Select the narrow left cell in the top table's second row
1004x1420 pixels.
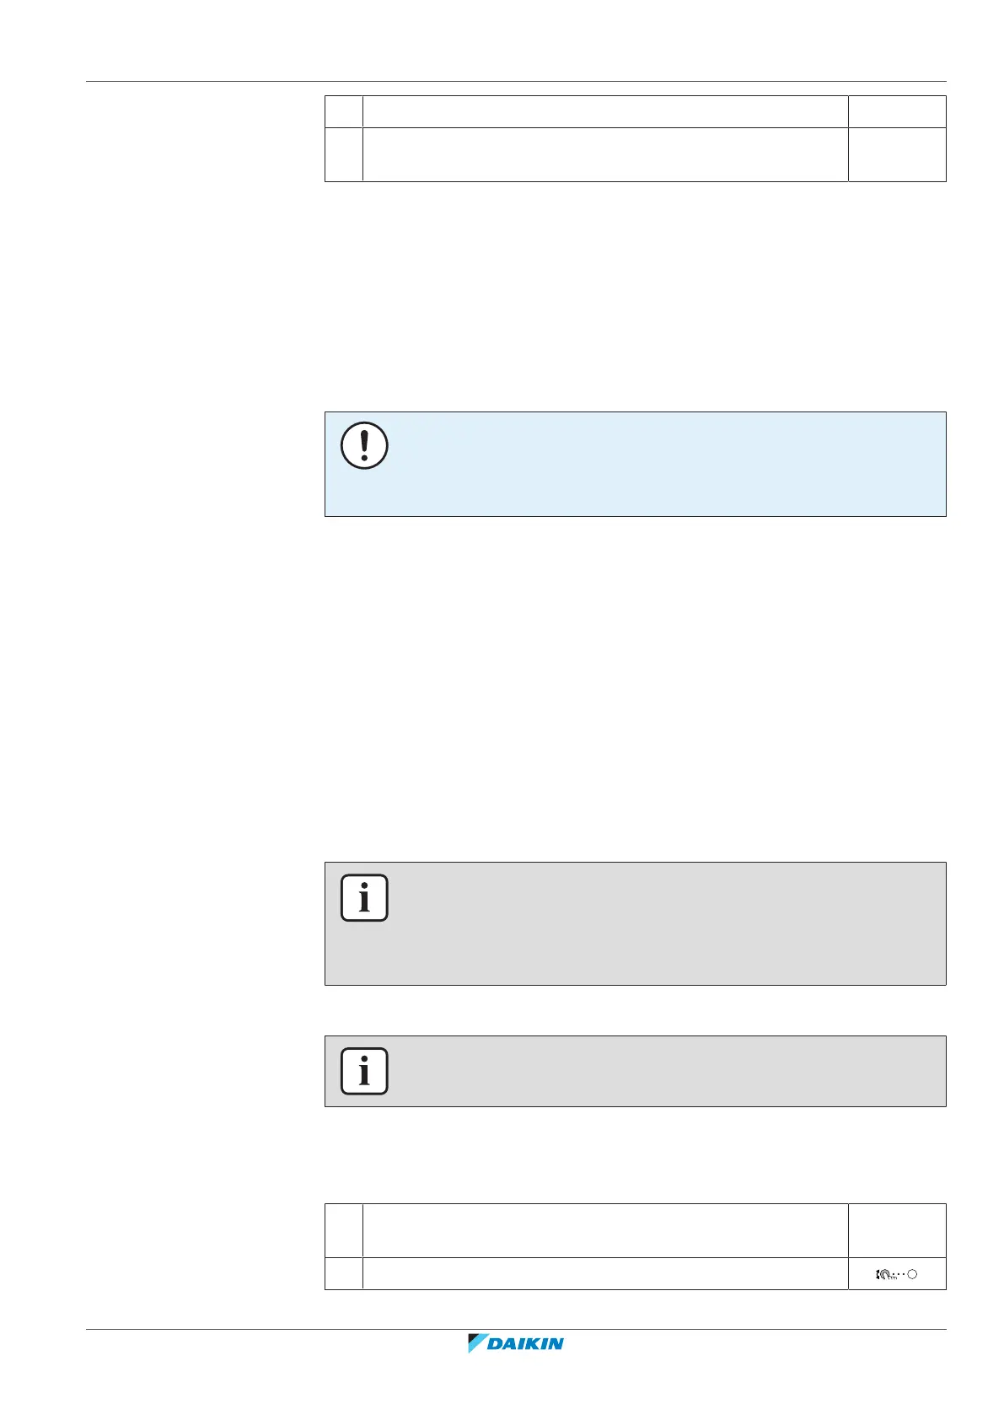[x=344, y=154]
